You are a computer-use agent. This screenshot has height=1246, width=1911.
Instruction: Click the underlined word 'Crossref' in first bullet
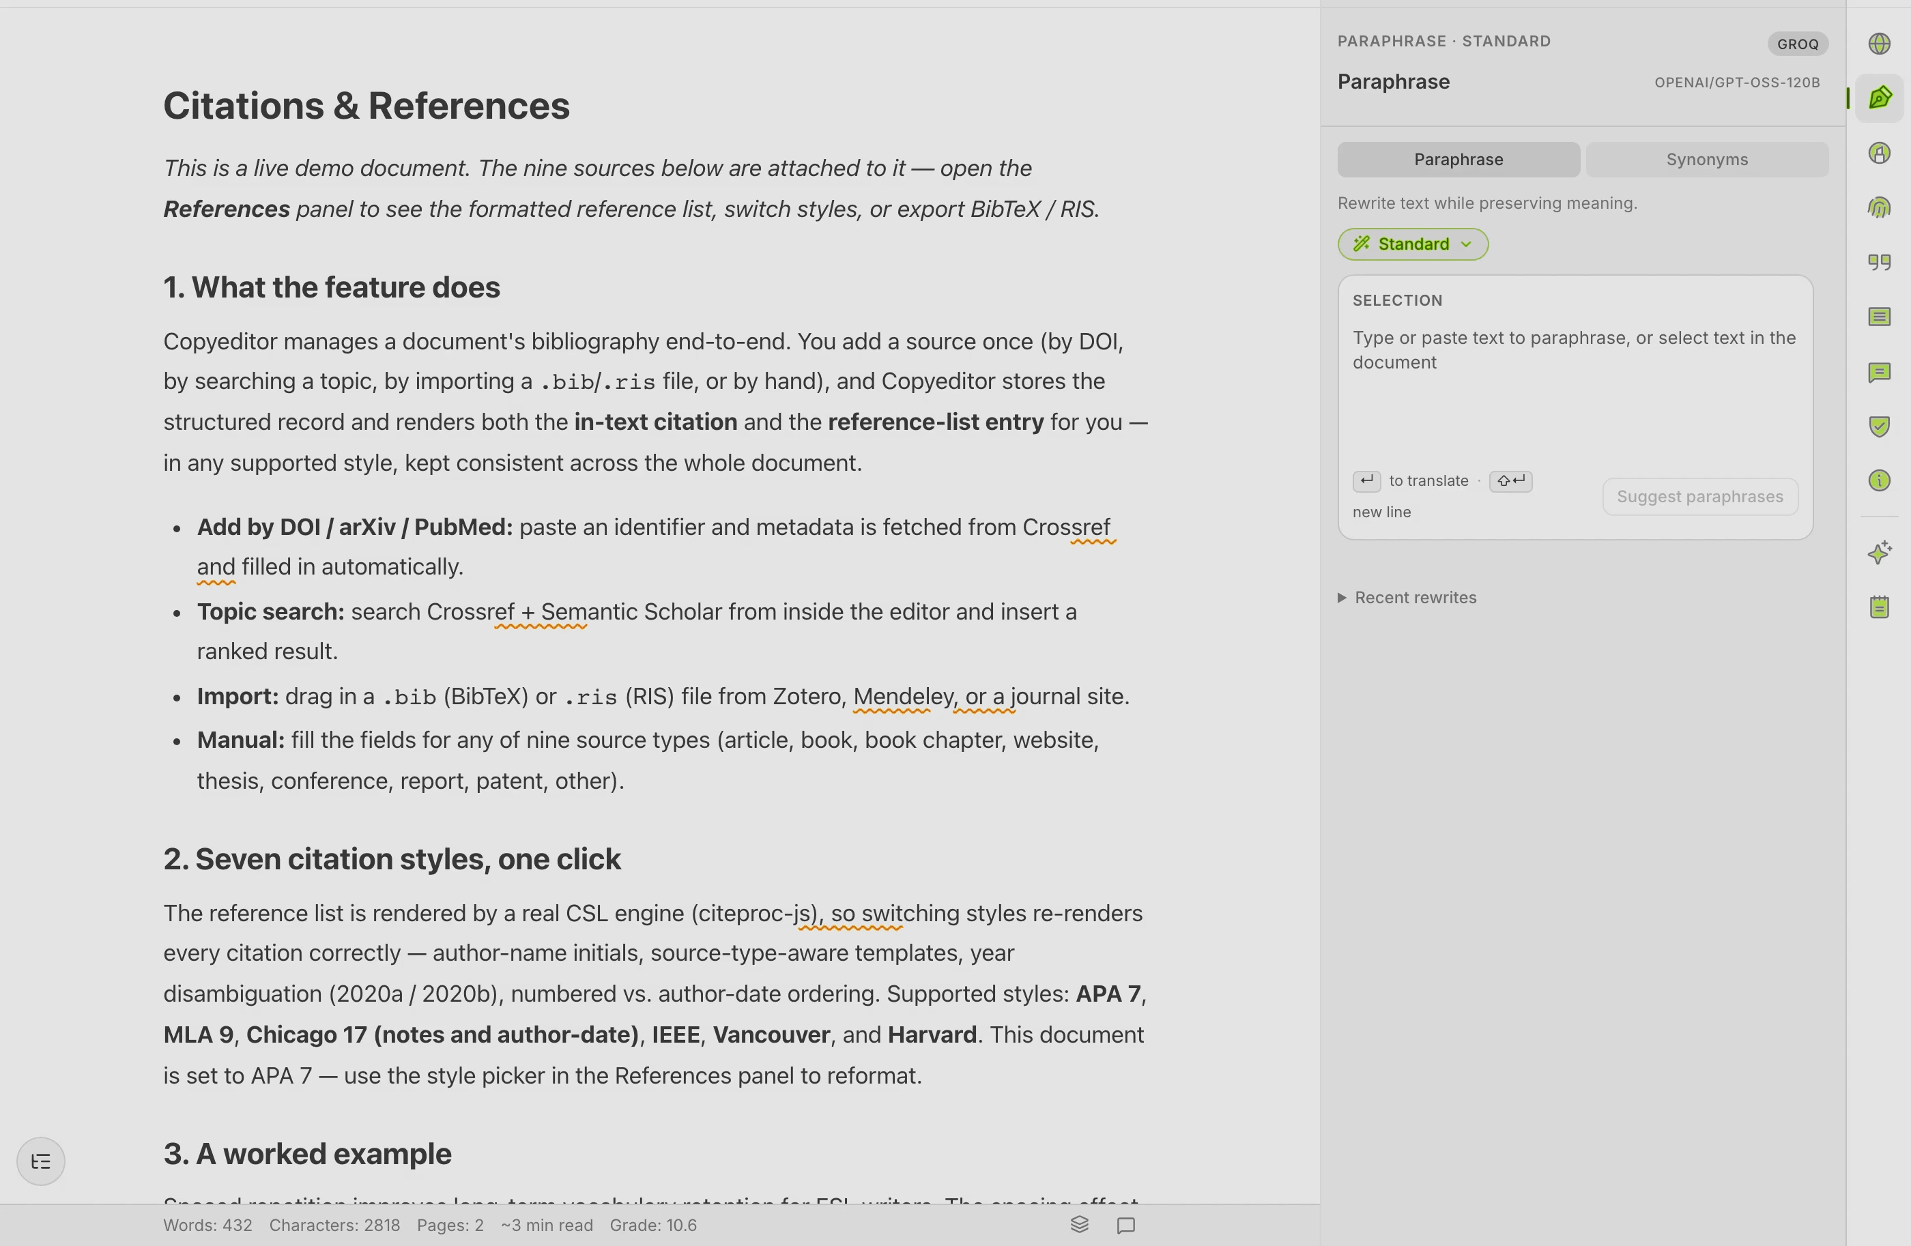click(x=1065, y=527)
